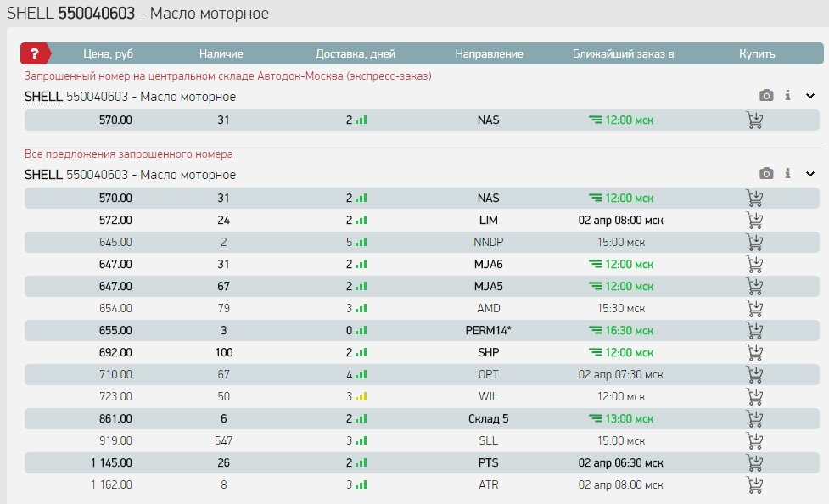Select the direction MJA5 cell
Image resolution: width=829 pixels, height=504 pixels.
[489, 286]
